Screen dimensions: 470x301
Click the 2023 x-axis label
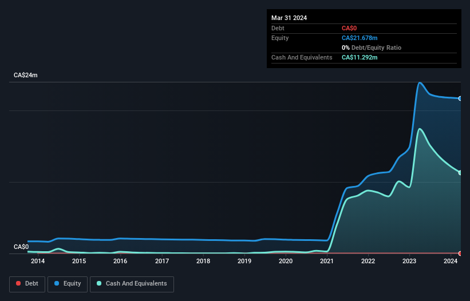click(x=409, y=261)
